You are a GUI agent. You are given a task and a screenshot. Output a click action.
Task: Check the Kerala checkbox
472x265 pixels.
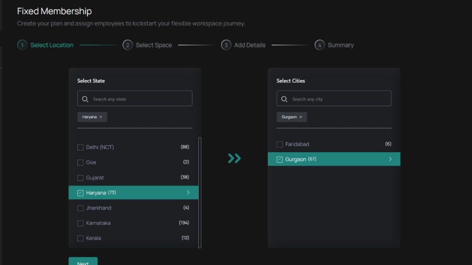(x=80, y=238)
